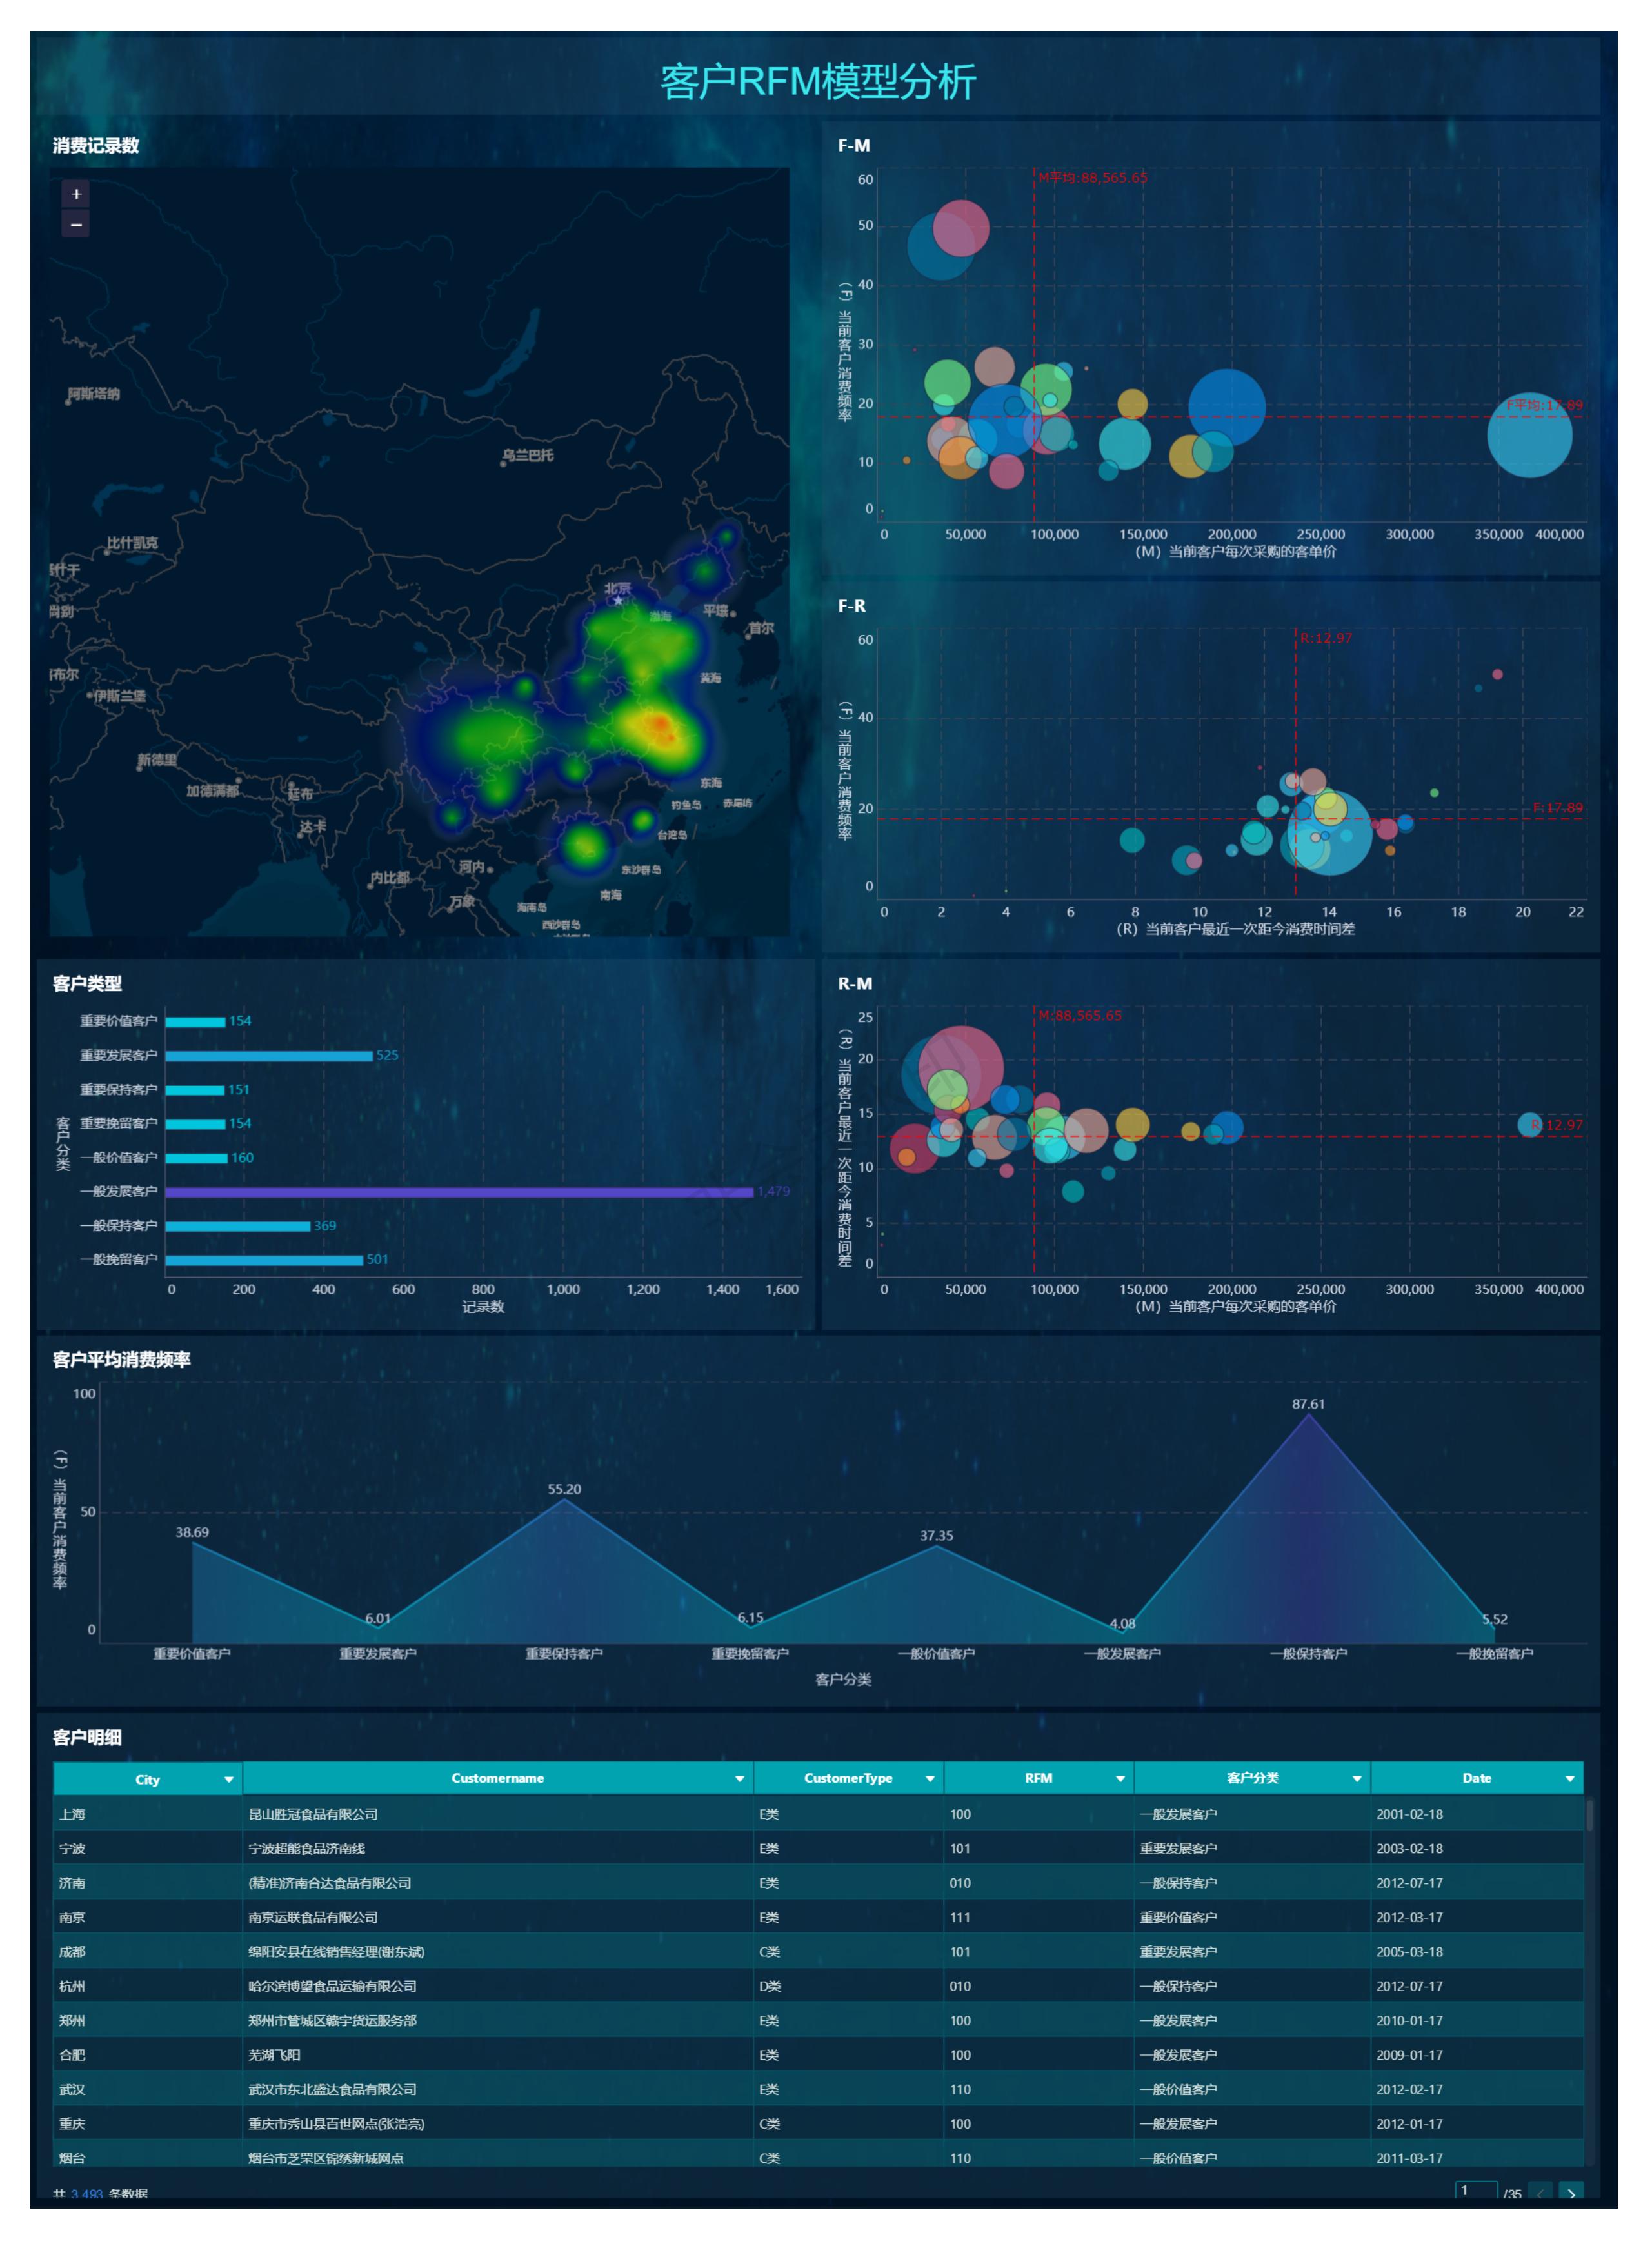Go to next page of customer table

pyautogui.click(x=1571, y=2193)
